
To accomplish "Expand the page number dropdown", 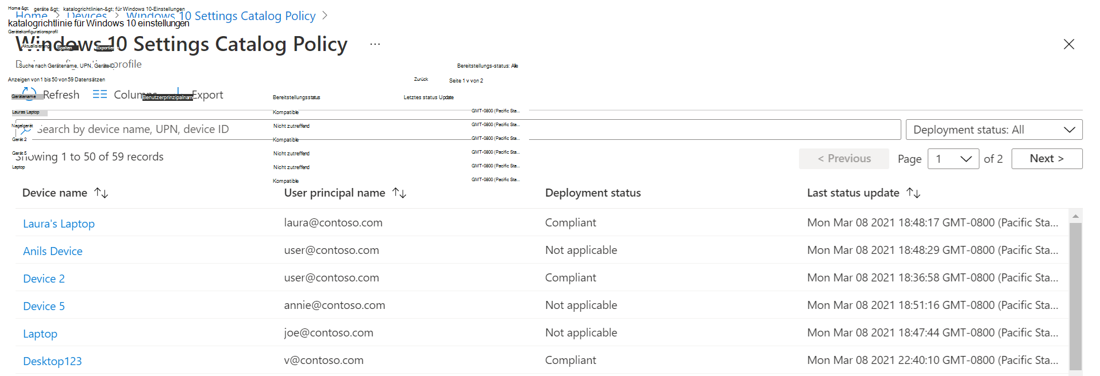I will click(953, 159).
